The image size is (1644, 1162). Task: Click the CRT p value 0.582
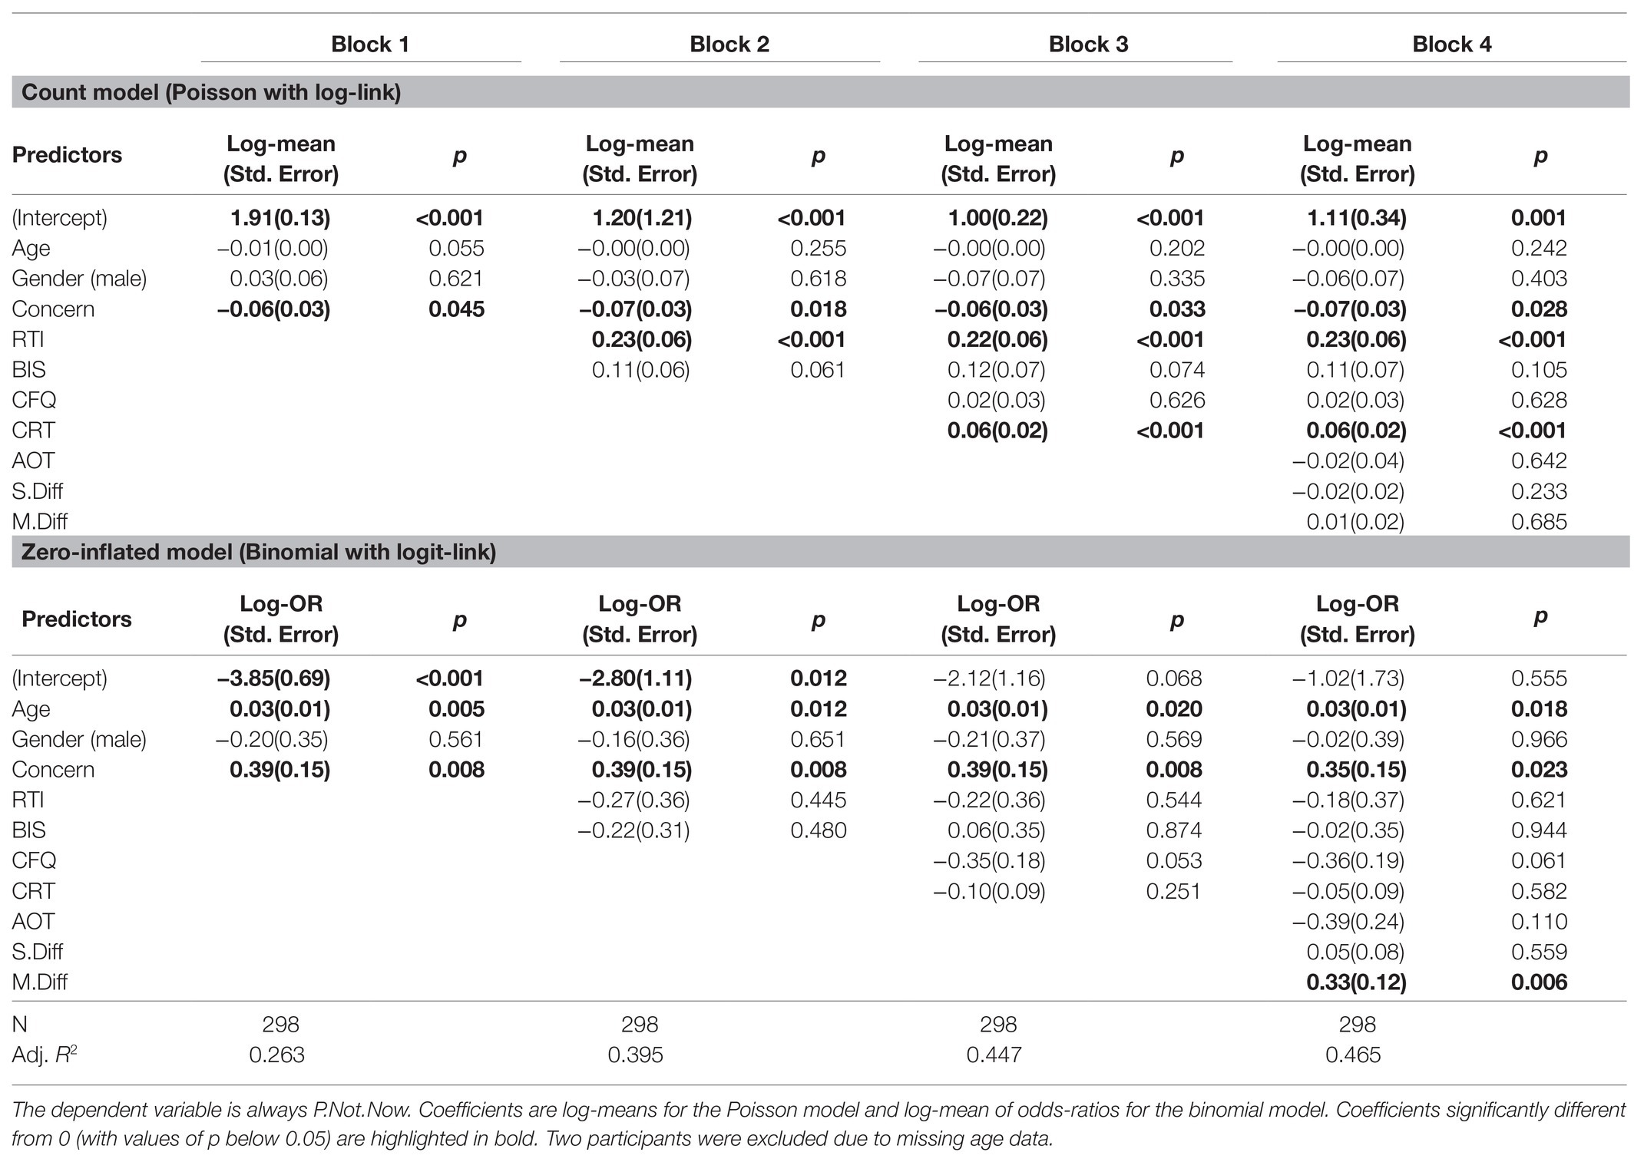1539,891
